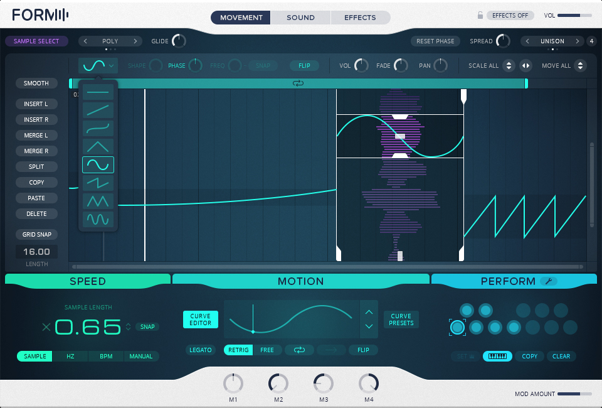Click the RESET PHASE button

(435, 40)
